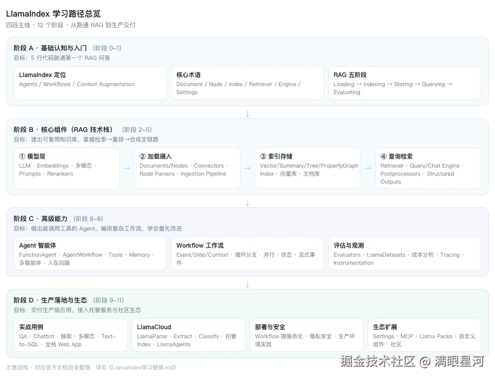Open the ④ 查询检索 card
This screenshot has height=379, width=495.
(x=428, y=168)
